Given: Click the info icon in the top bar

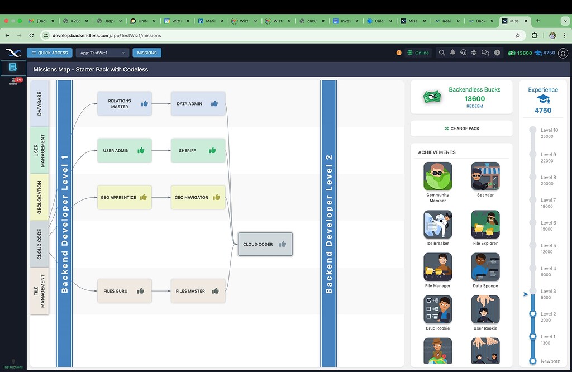Looking at the screenshot, I should (497, 53).
